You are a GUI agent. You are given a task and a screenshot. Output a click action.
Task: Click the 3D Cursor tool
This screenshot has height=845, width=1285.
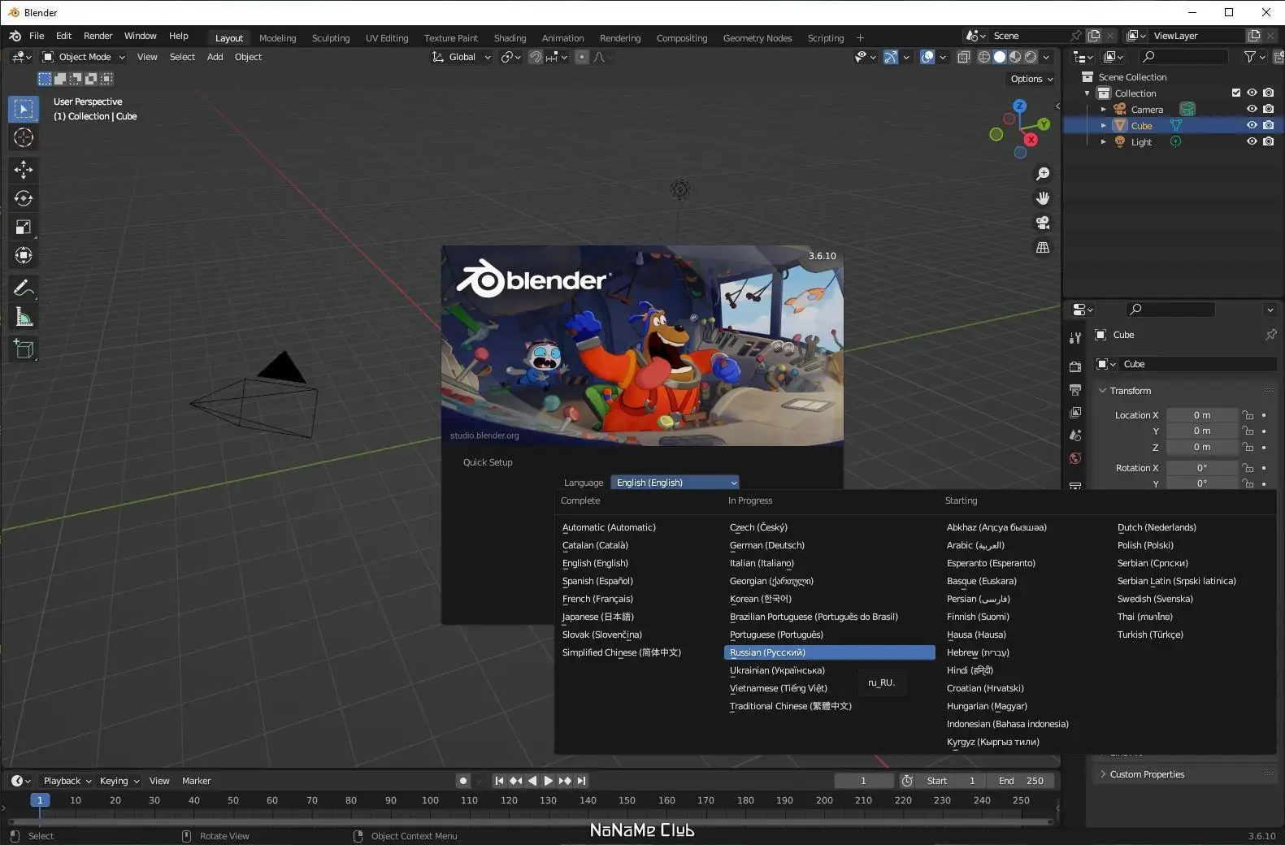pyautogui.click(x=24, y=137)
